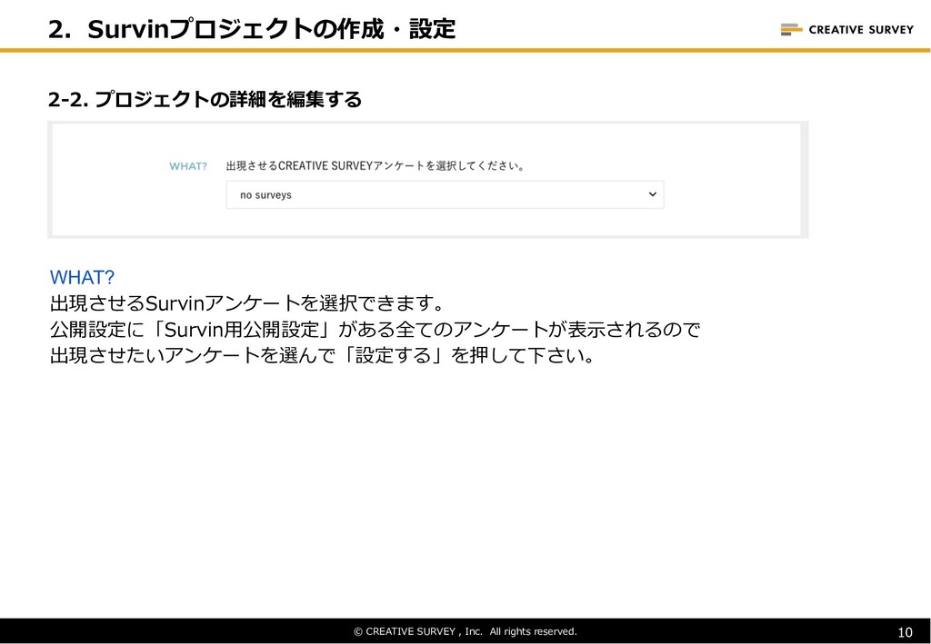Screen dimensions: 931x644
Task: Click the dropdown chevron arrow
Action: click(x=653, y=194)
